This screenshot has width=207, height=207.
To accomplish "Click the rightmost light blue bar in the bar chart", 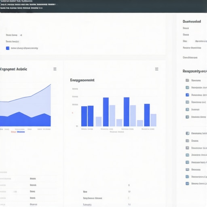I will point(154,120).
